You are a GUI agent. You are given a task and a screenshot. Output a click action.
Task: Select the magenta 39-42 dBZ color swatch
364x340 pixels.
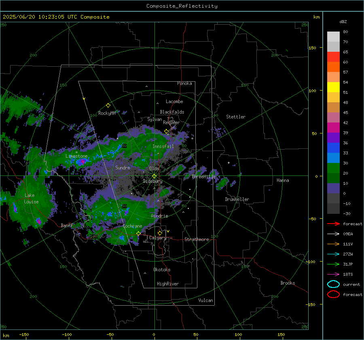click(x=333, y=128)
